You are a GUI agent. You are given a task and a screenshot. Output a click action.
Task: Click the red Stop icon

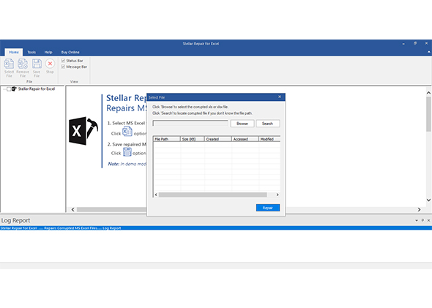click(x=50, y=64)
